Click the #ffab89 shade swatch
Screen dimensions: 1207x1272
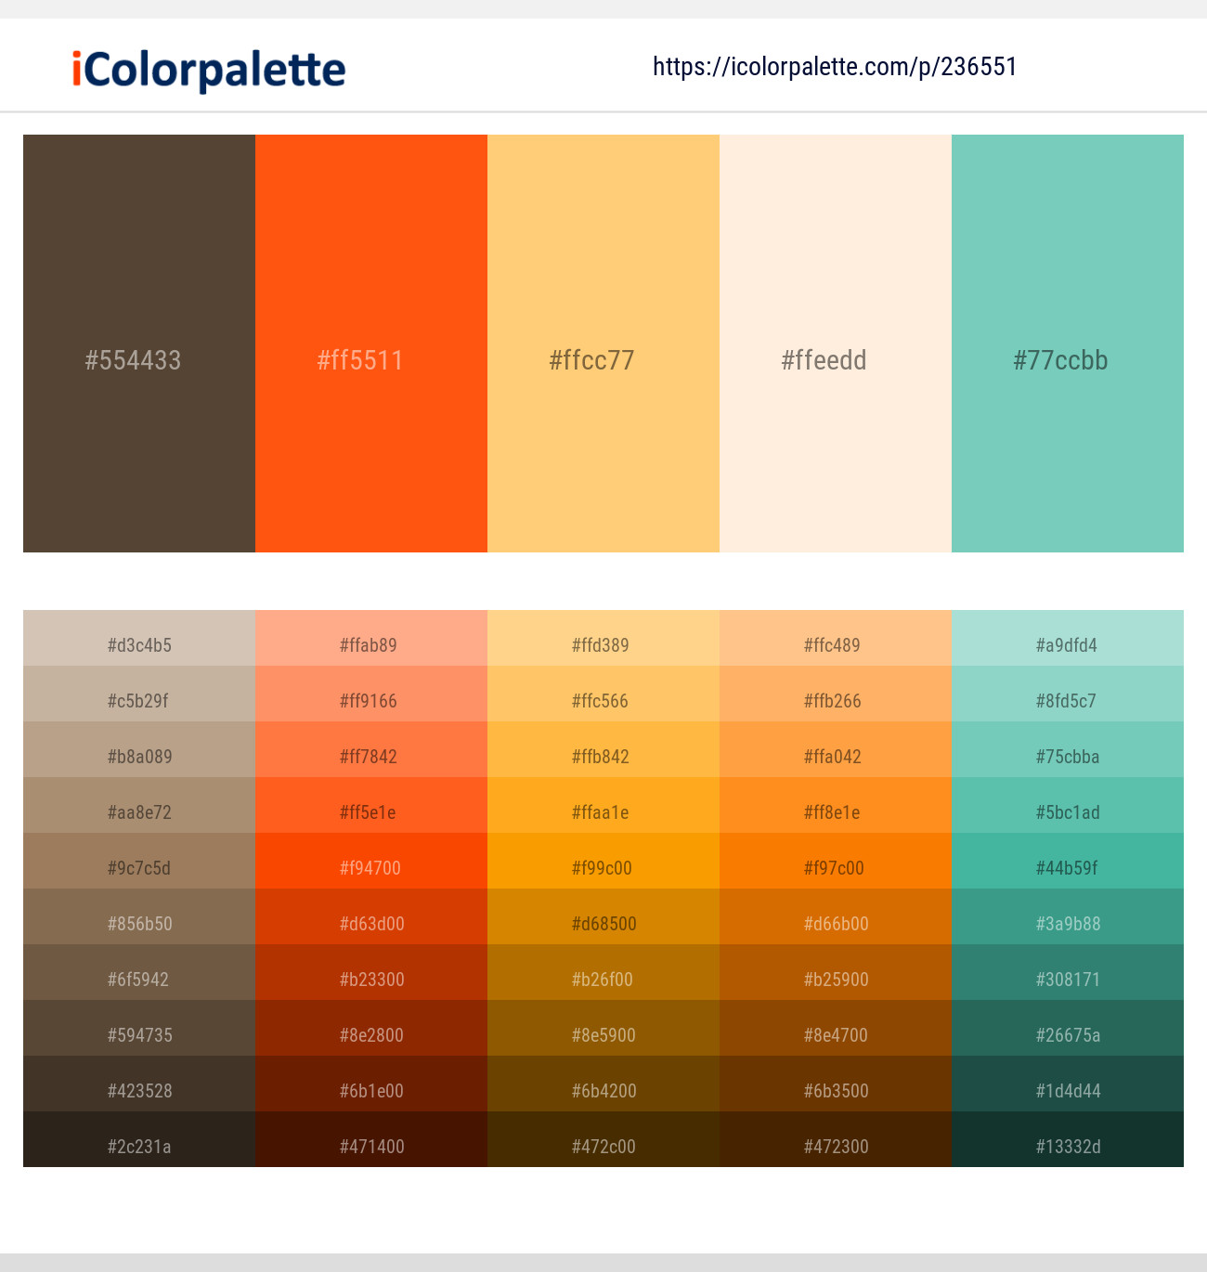point(370,645)
